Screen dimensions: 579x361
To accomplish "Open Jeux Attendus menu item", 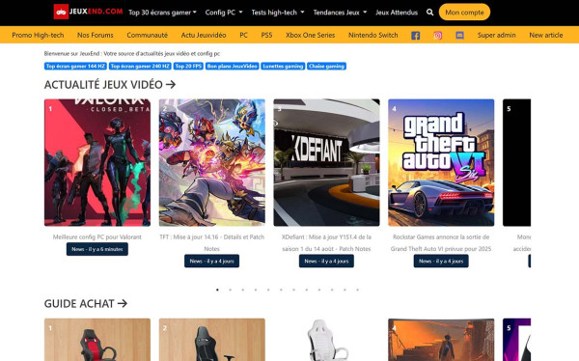I will point(397,13).
